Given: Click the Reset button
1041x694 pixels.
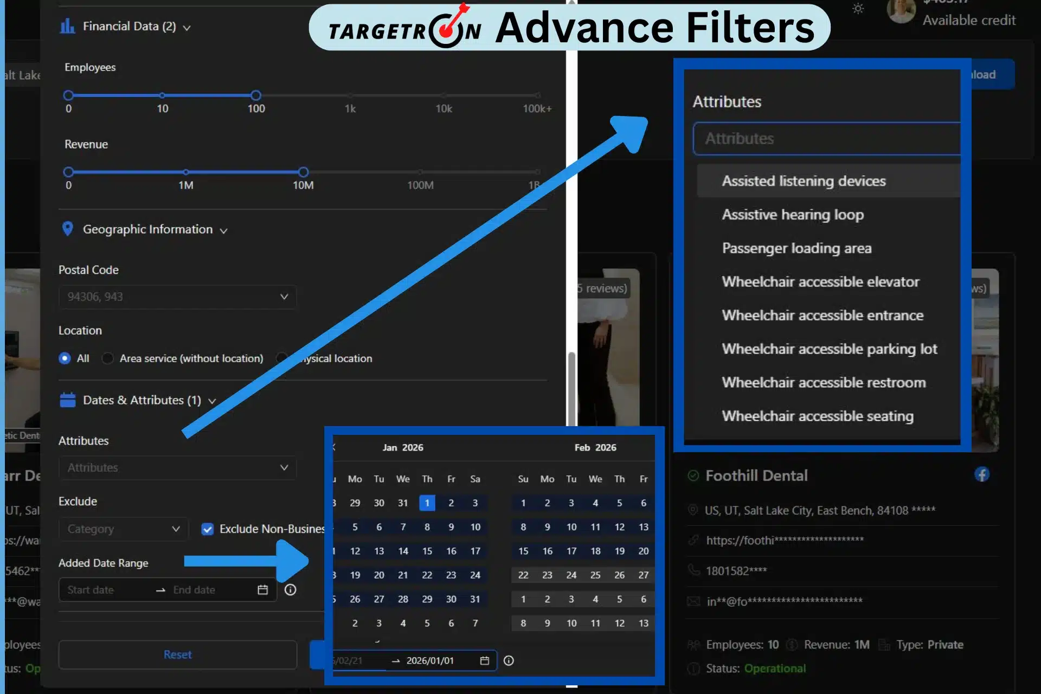Looking at the screenshot, I should pyautogui.click(x=177, y=654).
